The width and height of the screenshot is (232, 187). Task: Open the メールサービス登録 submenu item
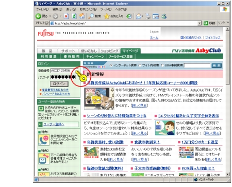tap(121, 57)
